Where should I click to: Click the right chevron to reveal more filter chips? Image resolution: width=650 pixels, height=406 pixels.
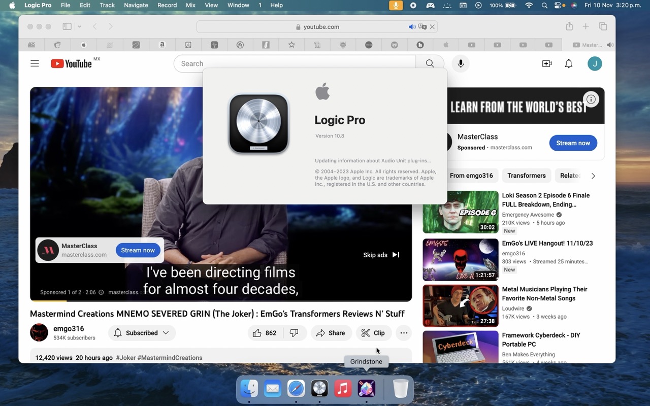click(593, 176)
